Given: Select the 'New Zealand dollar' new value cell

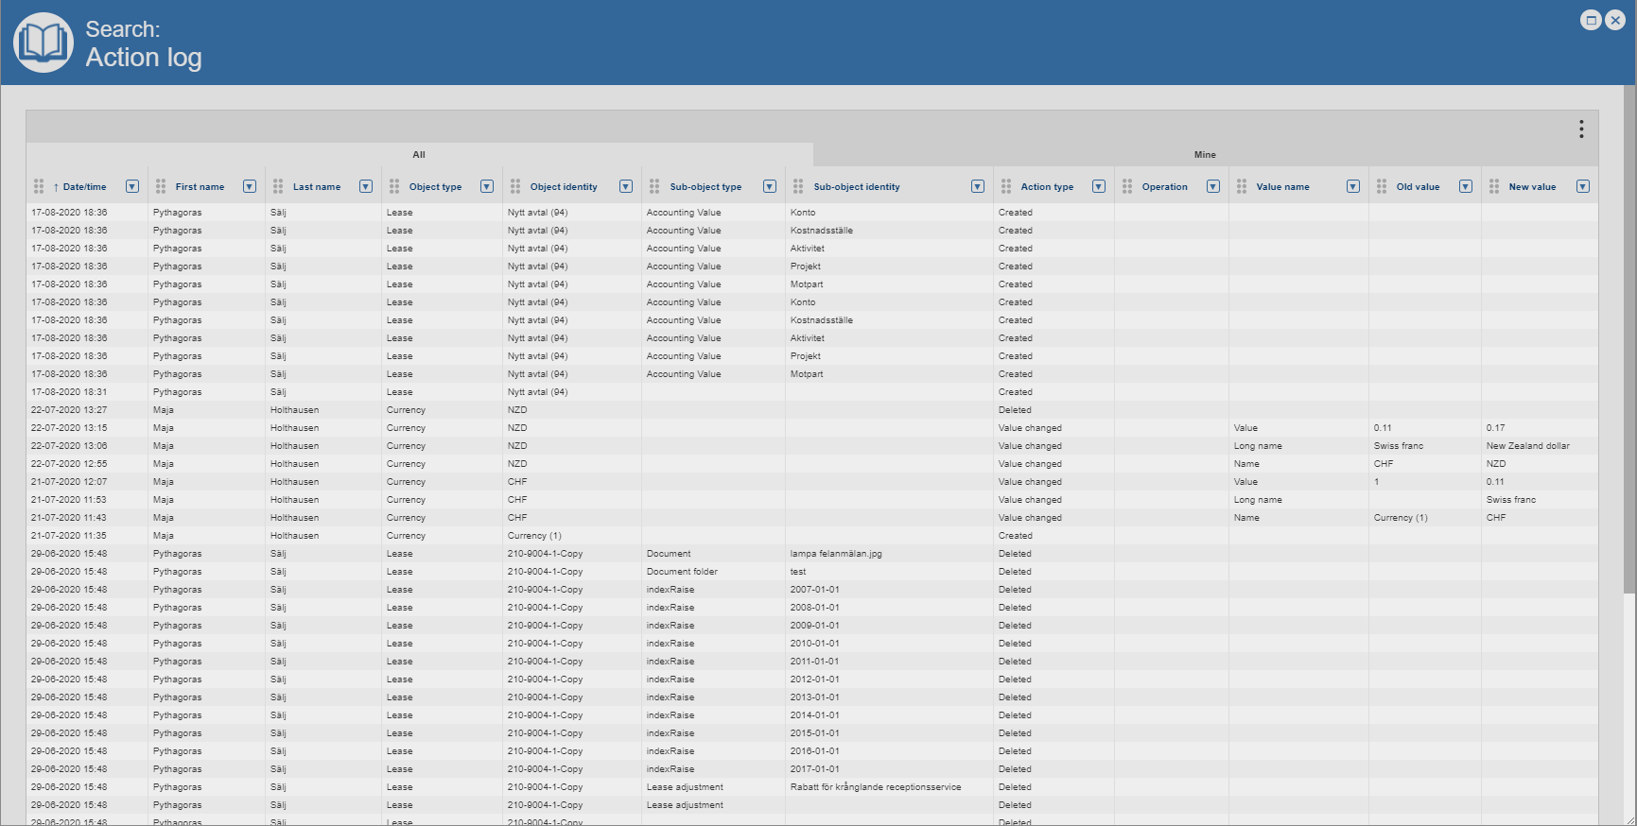Looking at the screenshot, I should [x=1540, y=446].
